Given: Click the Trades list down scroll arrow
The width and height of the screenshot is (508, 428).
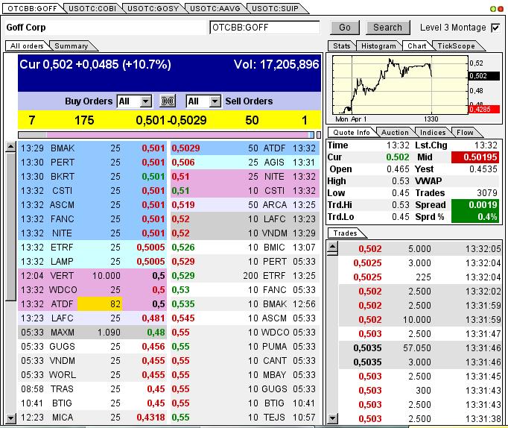Looking at the screenshot, I should click(x=332, y=418).
